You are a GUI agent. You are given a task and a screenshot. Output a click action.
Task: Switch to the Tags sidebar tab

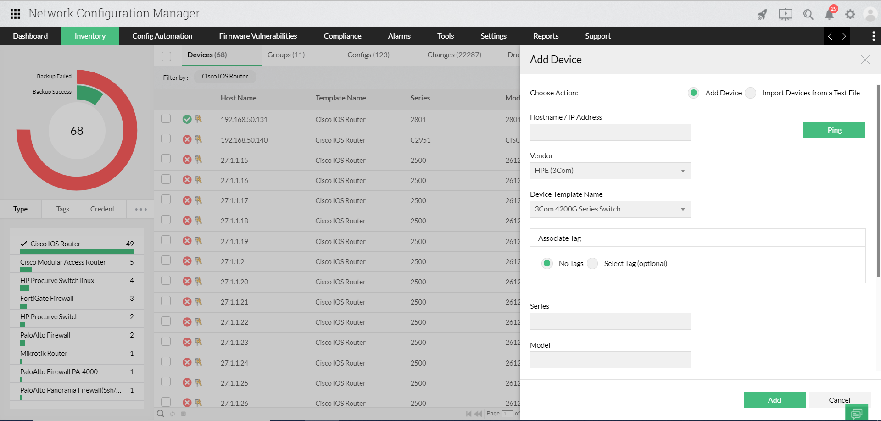point(63,209)
